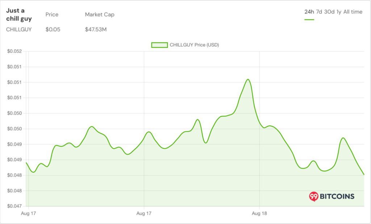
Task: Select the 7d time range
Action: pyautogui.click(x=319, y=12)
